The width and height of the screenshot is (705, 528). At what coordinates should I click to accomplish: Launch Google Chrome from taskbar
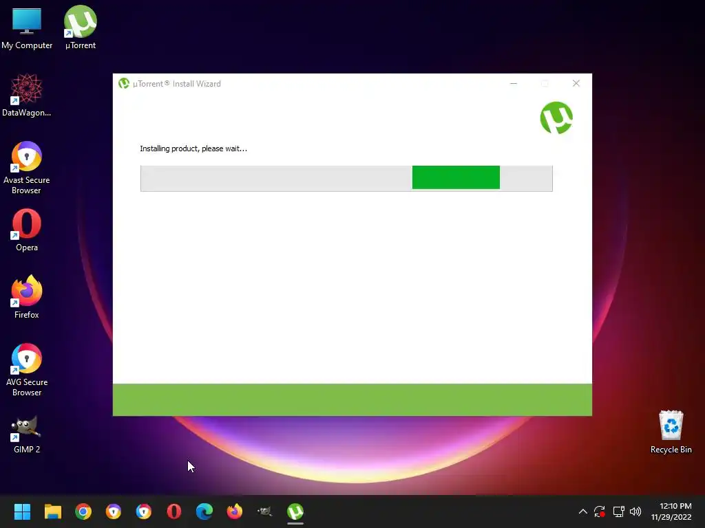(x=83, y=511)
